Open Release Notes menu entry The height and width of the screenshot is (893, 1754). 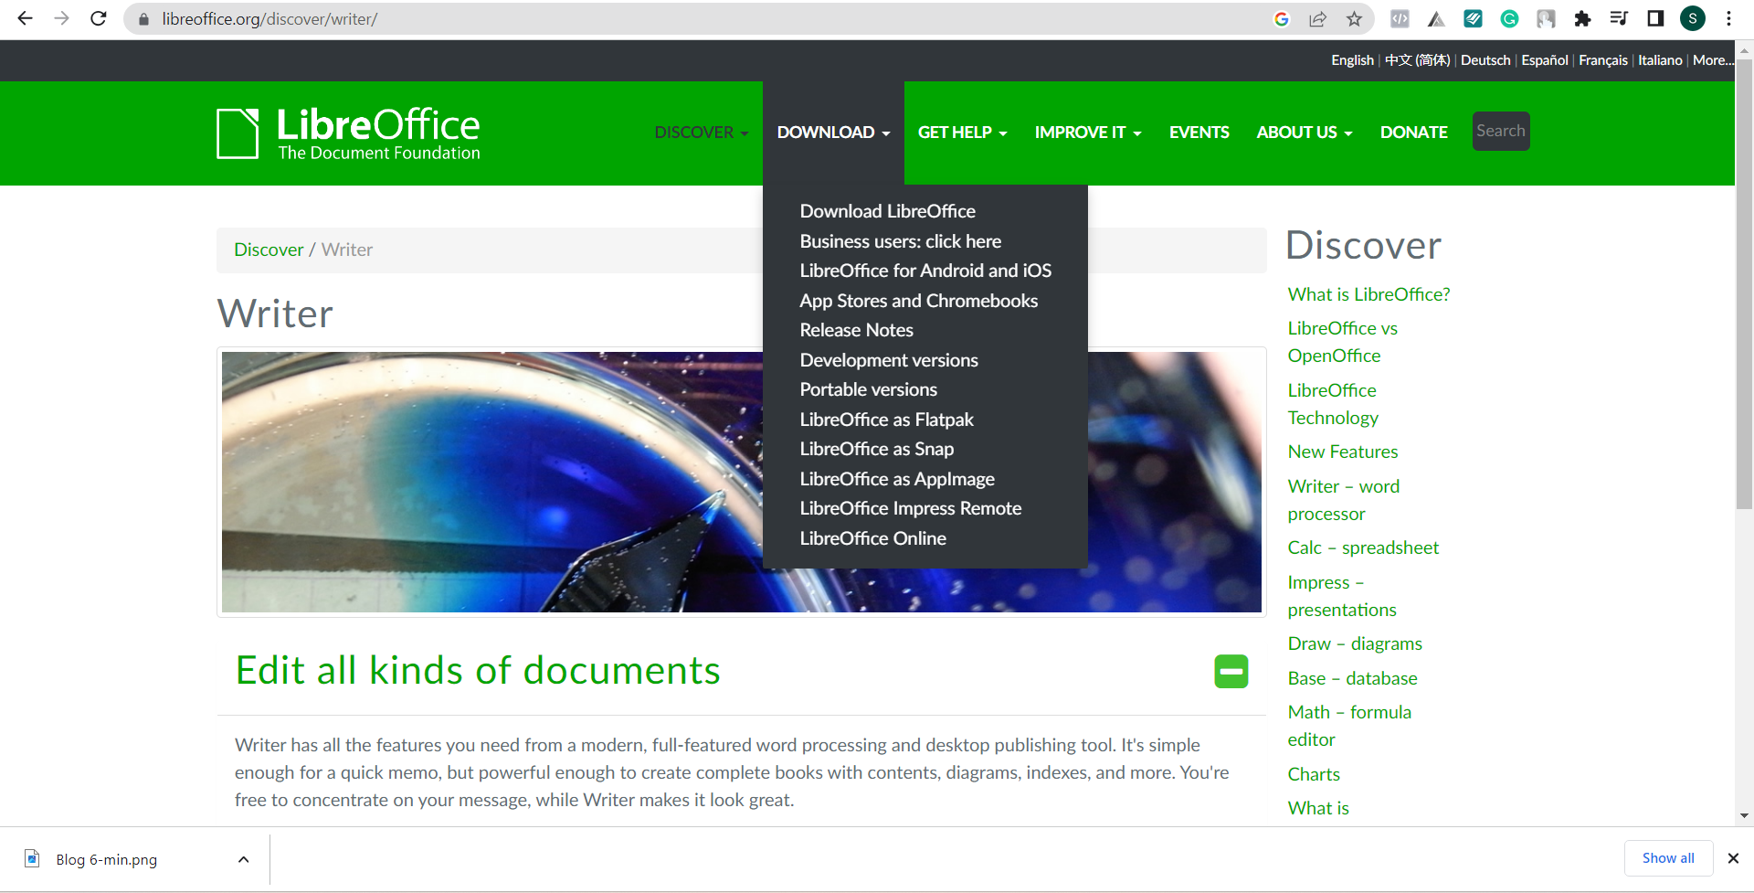(857, 330)
